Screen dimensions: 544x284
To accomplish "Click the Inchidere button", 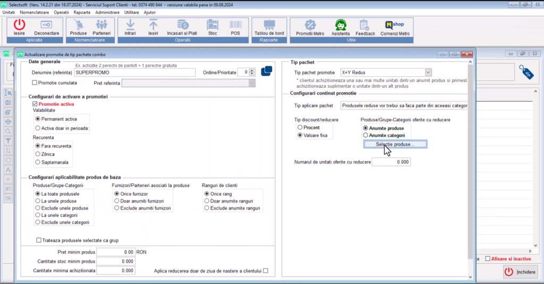I will coord(521,272).
